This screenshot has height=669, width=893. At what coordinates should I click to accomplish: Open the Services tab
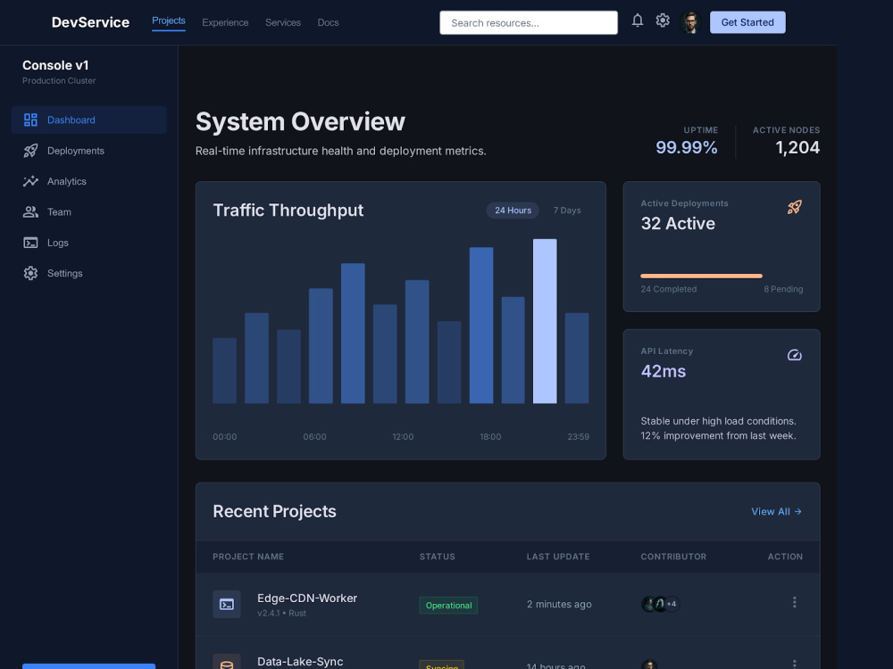tap(283, 23)
